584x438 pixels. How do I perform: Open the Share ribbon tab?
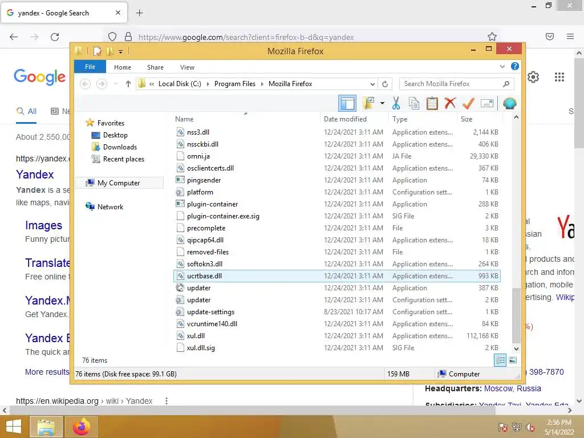155,67
